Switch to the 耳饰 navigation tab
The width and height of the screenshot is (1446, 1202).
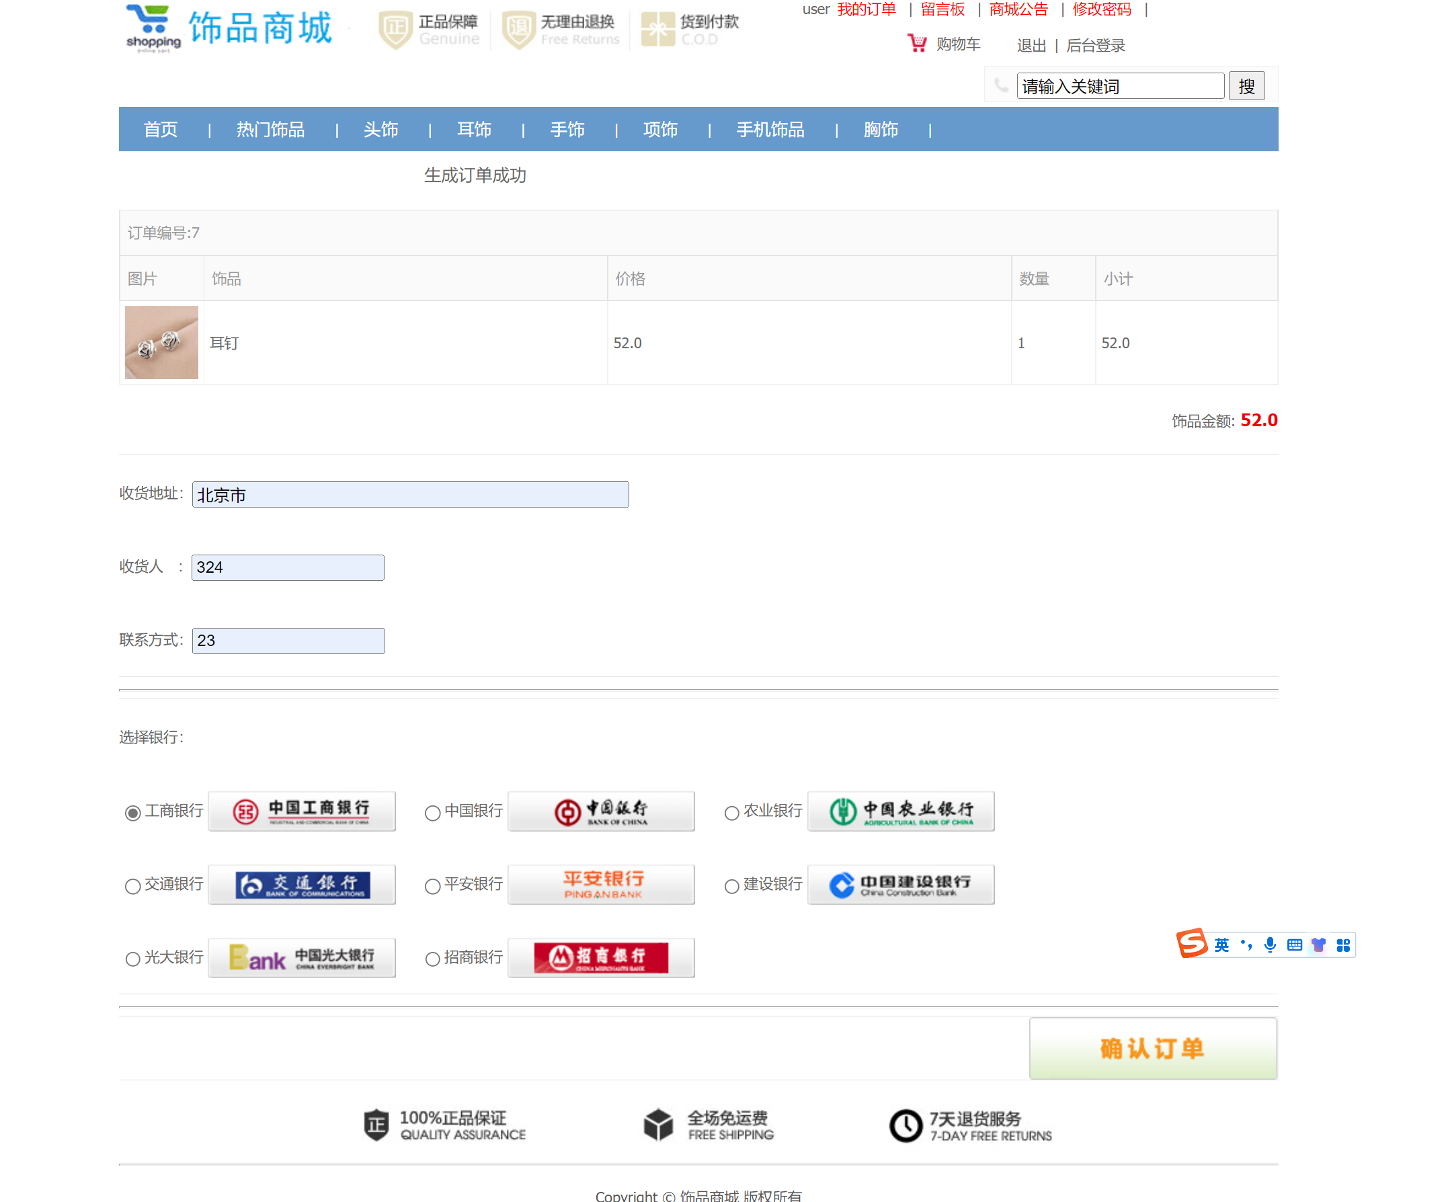point(474,130)
